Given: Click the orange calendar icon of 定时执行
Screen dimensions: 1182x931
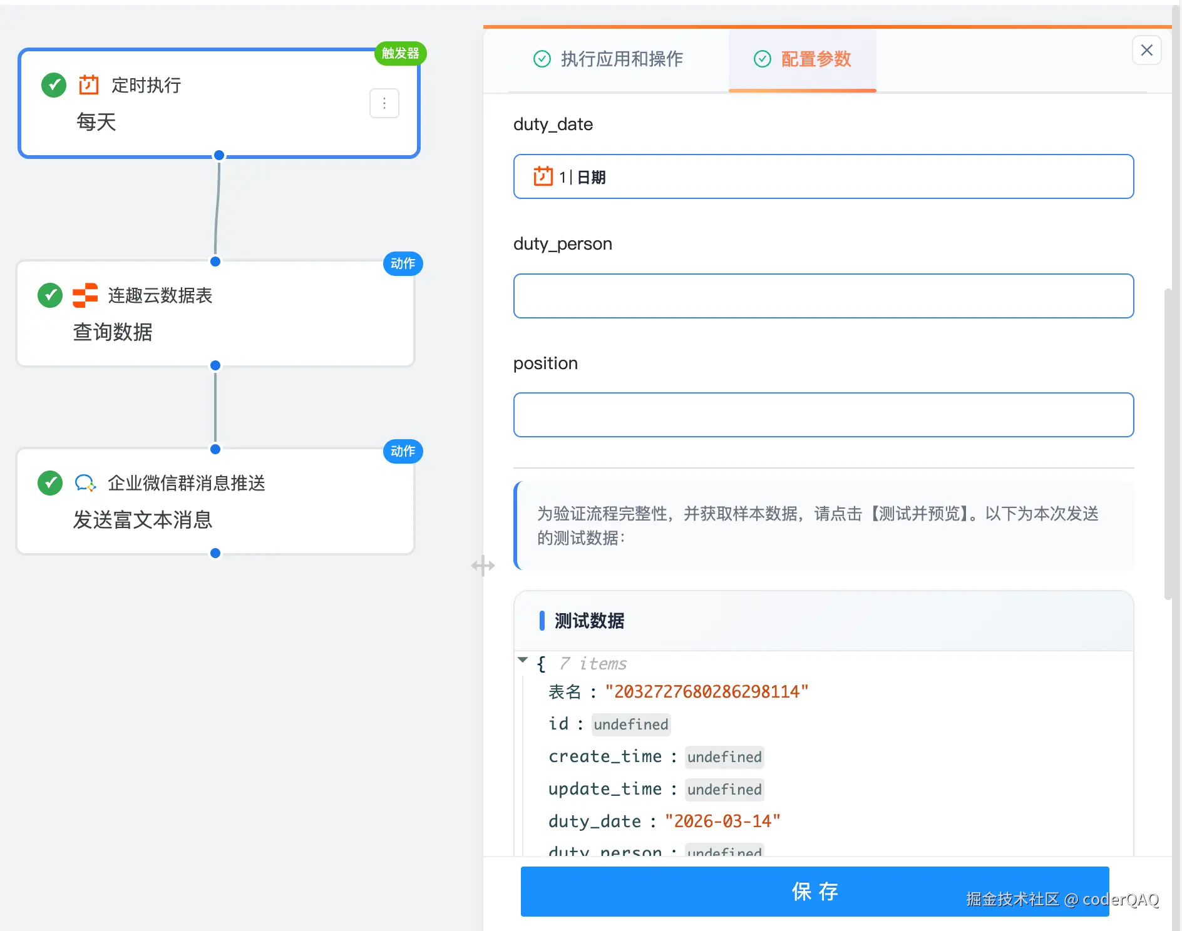Looking at the screenshot, I should click(x=89, y=84).
